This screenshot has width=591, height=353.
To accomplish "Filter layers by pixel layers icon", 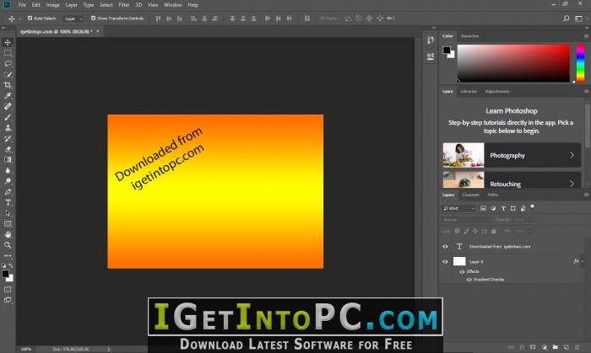I will 483,208.
